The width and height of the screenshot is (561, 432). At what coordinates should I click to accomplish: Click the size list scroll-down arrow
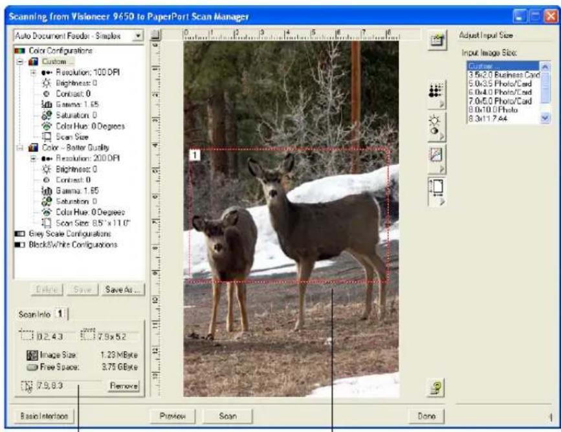point(545,118)
